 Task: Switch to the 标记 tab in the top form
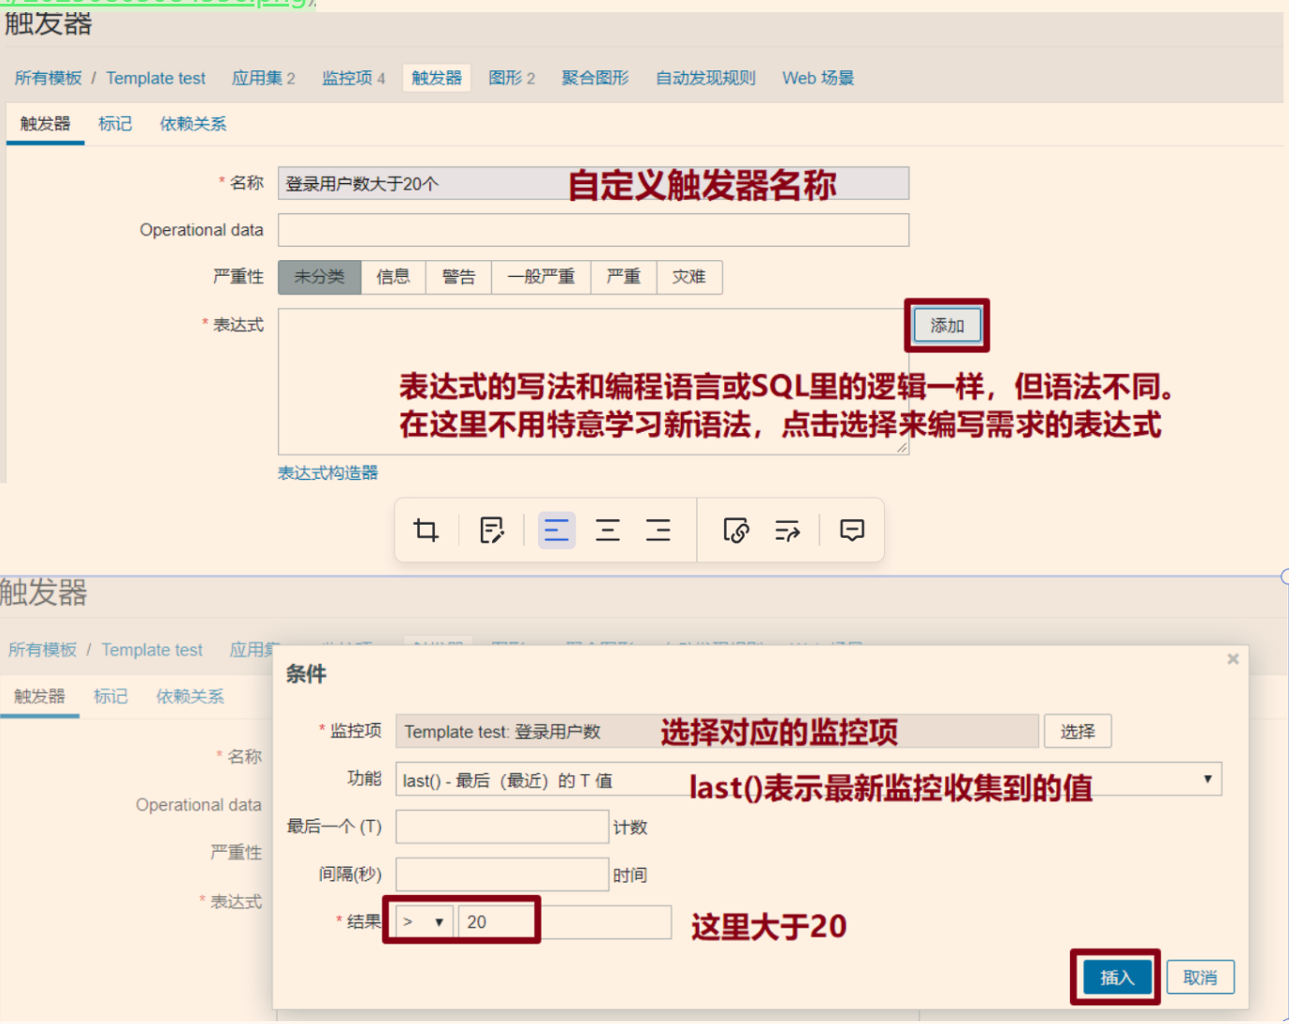coord(115,123)
